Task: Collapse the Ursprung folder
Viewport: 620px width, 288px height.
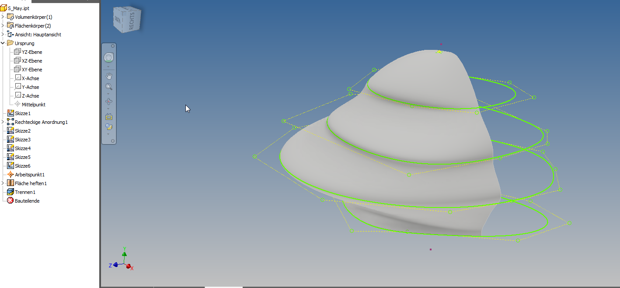Action: pyautogui.click(x=3, y=43)
